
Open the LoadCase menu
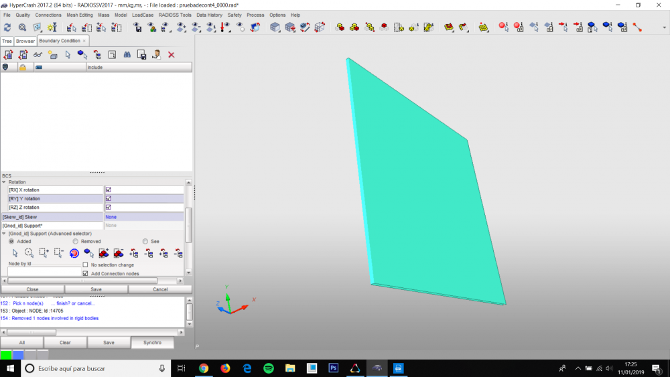click(143, 15)
